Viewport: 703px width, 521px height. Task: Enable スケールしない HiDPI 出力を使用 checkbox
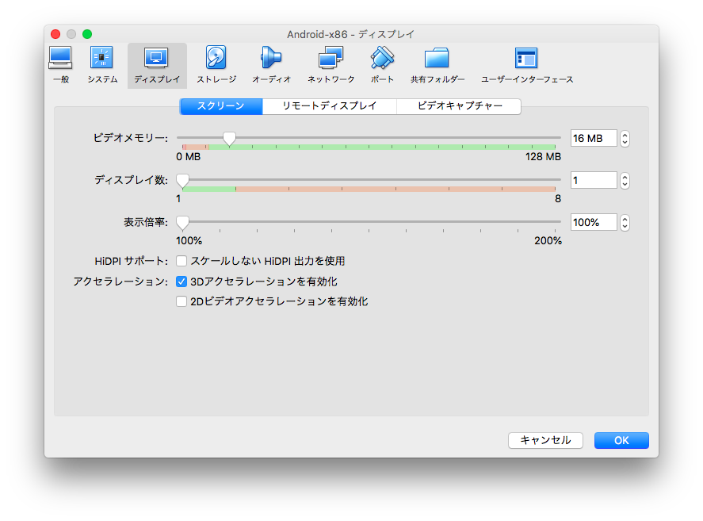[x=181, y=260]
